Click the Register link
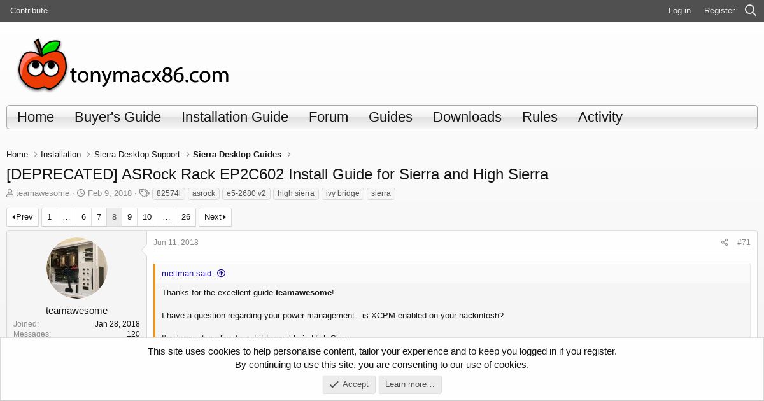This screenshot has height=401, width=764. pos(719,11)
